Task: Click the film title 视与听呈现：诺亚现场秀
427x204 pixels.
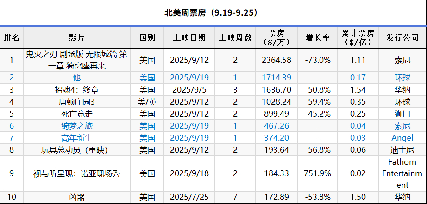Action: click(x=76, y=173)
